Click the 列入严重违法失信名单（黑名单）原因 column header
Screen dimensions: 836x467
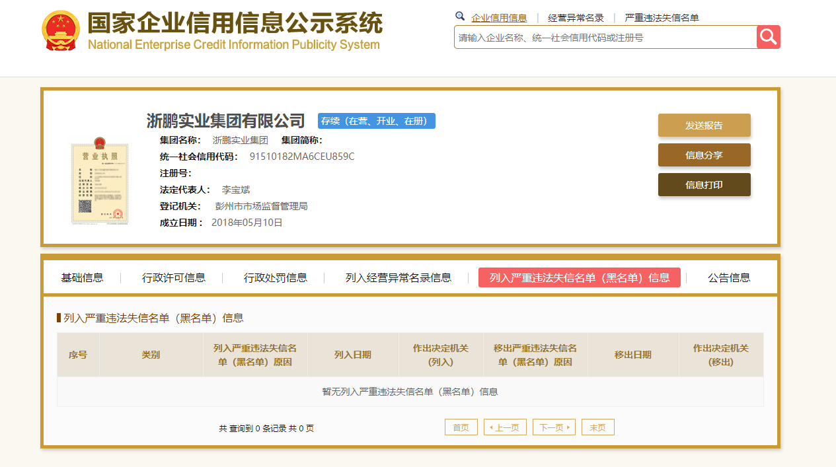[x=255, y=355]
